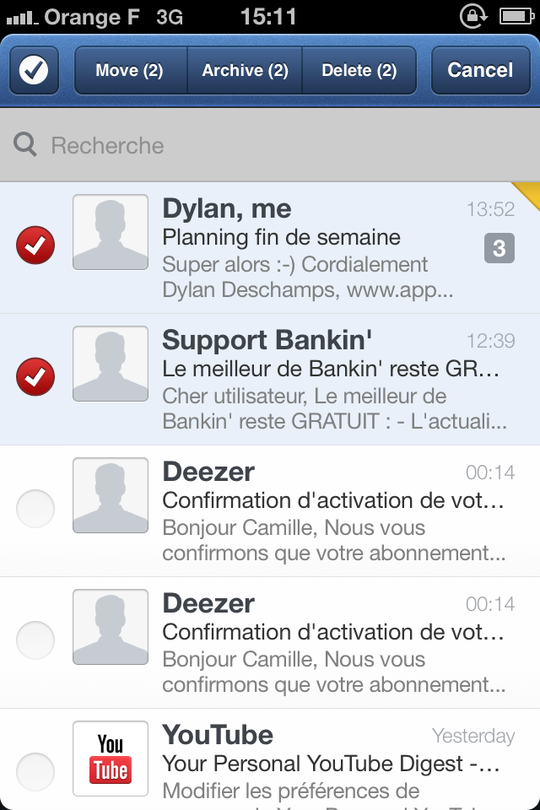Cancel the selection mode
The image size is (540, 810).
(x=480, y=70)
